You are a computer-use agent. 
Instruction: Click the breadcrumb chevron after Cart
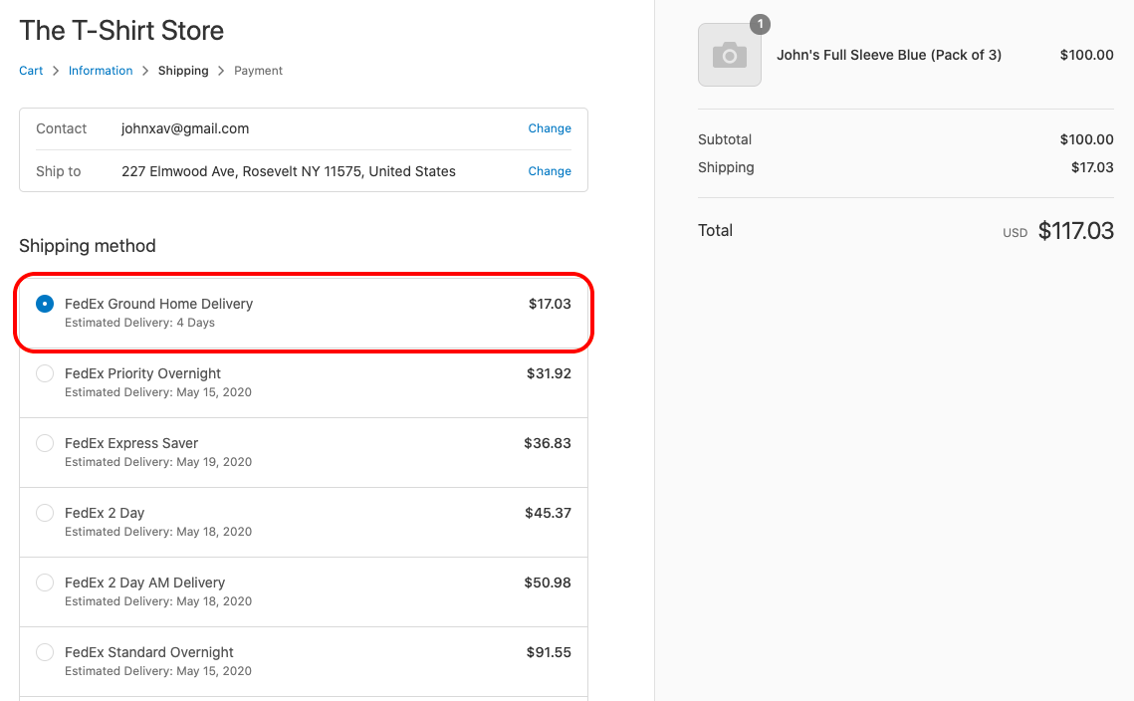[x=56, y=70]
